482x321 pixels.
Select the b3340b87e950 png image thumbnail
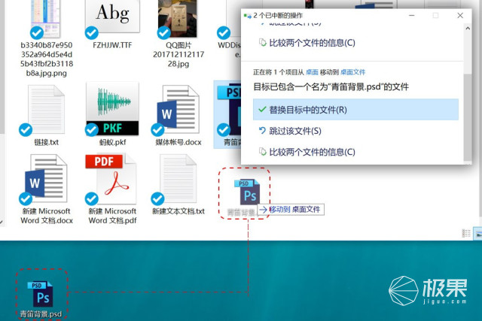point(45,19)
